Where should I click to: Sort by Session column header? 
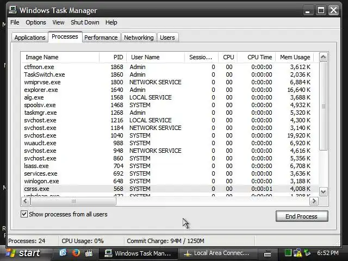click(201, 57)
